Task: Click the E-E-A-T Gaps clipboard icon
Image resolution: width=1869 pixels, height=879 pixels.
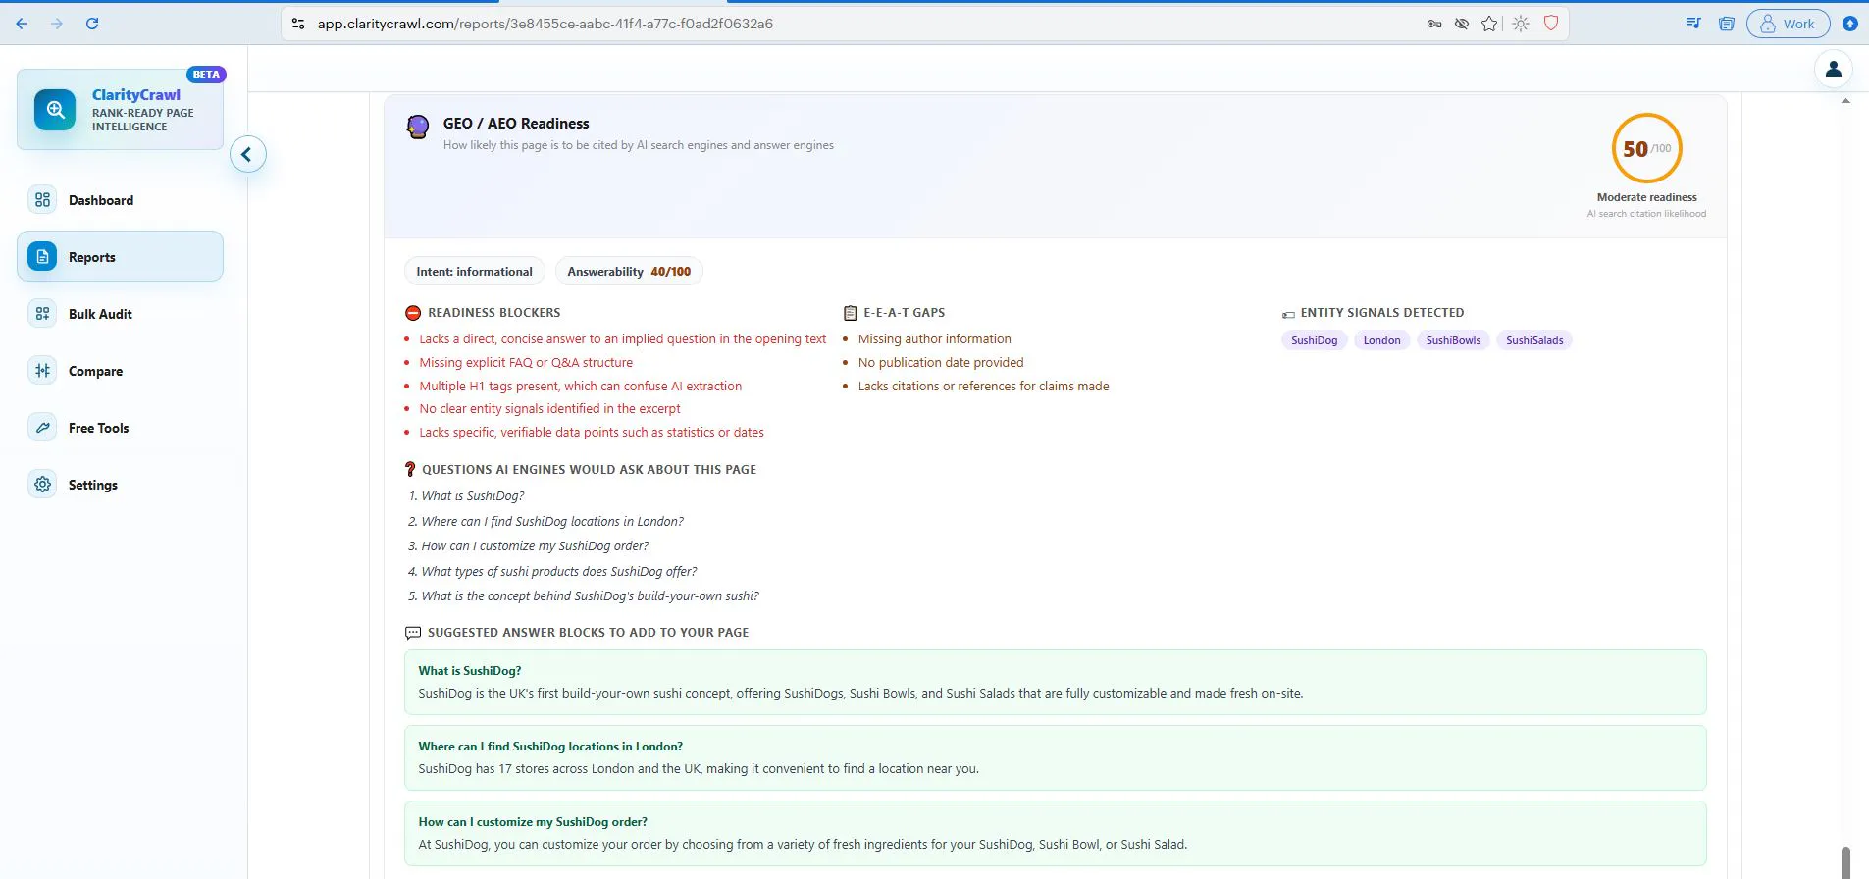Action: coord(851,313)
